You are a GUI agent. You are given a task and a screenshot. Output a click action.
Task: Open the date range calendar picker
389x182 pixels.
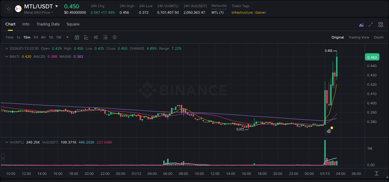pos(77,37)
